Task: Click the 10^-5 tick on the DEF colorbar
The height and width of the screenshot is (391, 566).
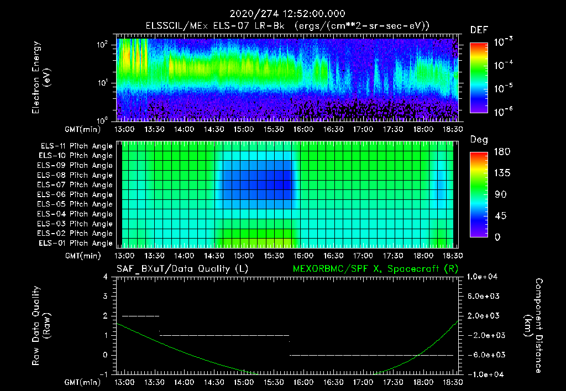Action: [504, 88]
